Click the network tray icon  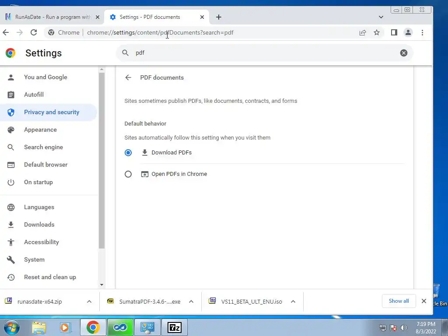(x=382, y=328)
